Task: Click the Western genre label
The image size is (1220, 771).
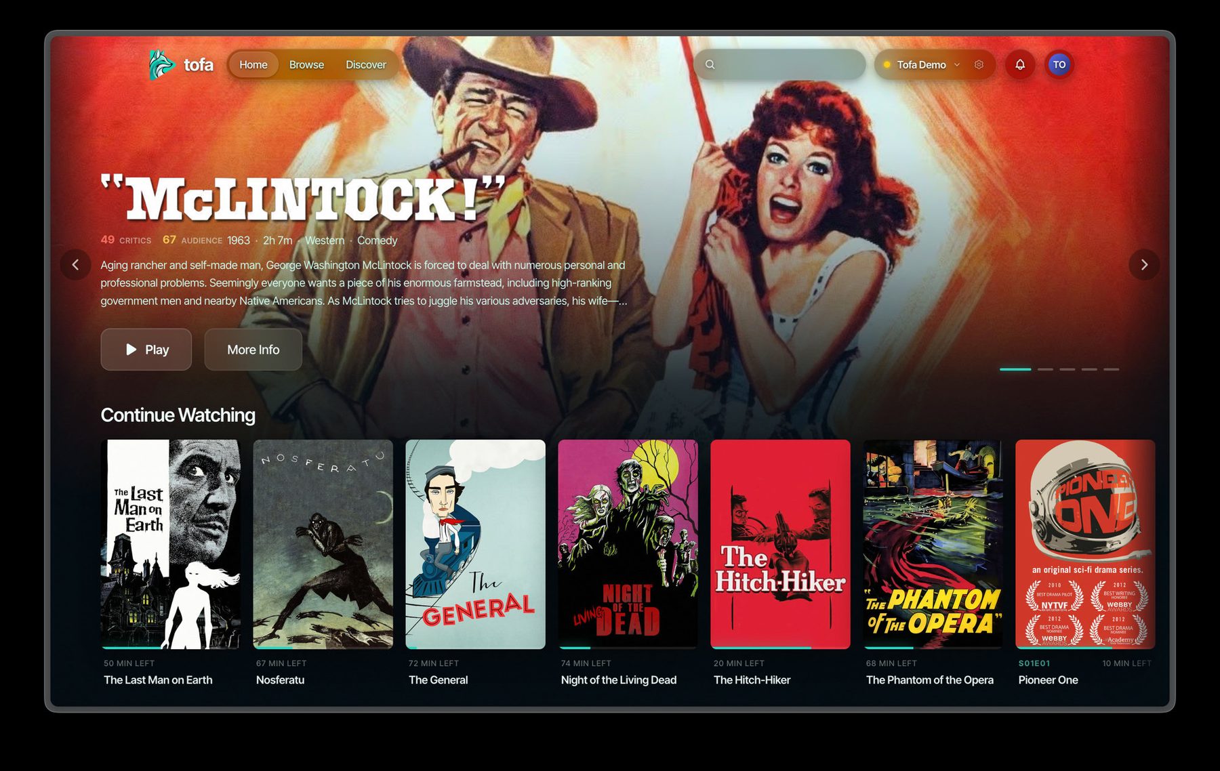Action: tap(325, 241)
